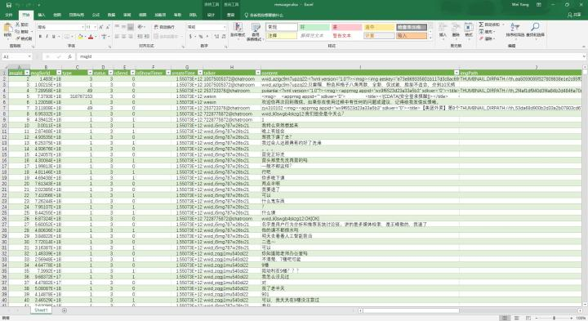Click the Borders icon
The height and width of the screenshot is (321, 588).
point(66,37)
